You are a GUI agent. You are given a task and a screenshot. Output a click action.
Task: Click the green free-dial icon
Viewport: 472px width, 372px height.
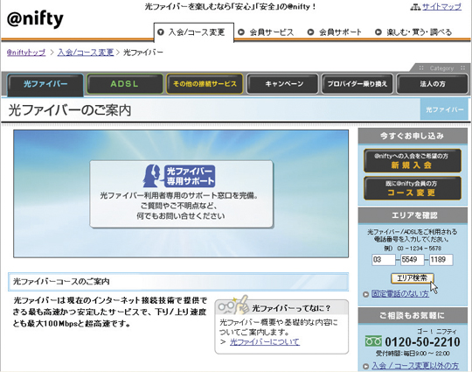373,341
